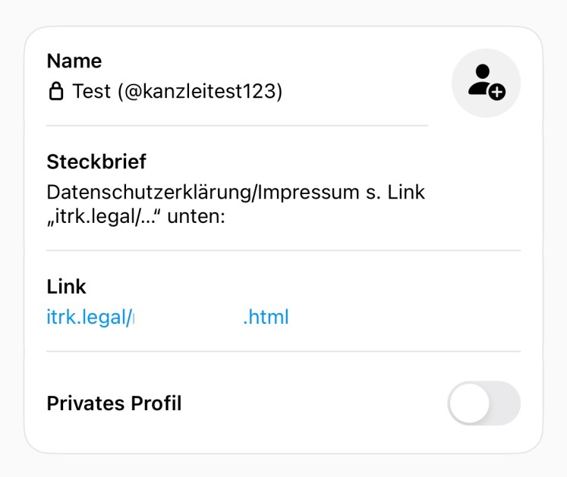
Task: Click the .html end of link
Action: coord(266,316)
